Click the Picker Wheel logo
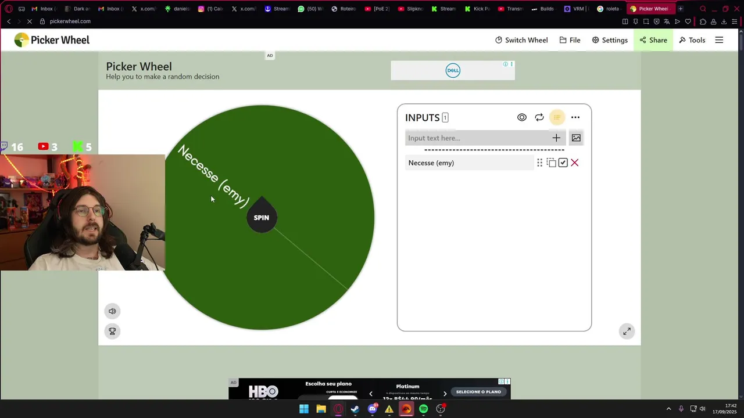 (x=52, y=40)
